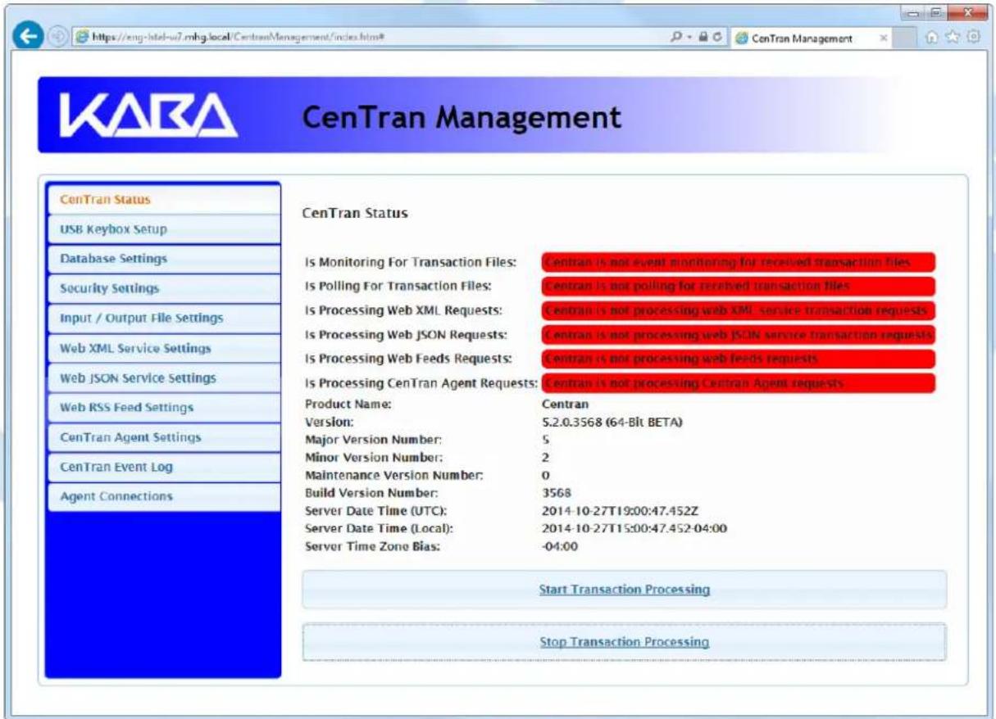Open Agent Connections
The image size is (996, 719).
click(x=163, y=496)
